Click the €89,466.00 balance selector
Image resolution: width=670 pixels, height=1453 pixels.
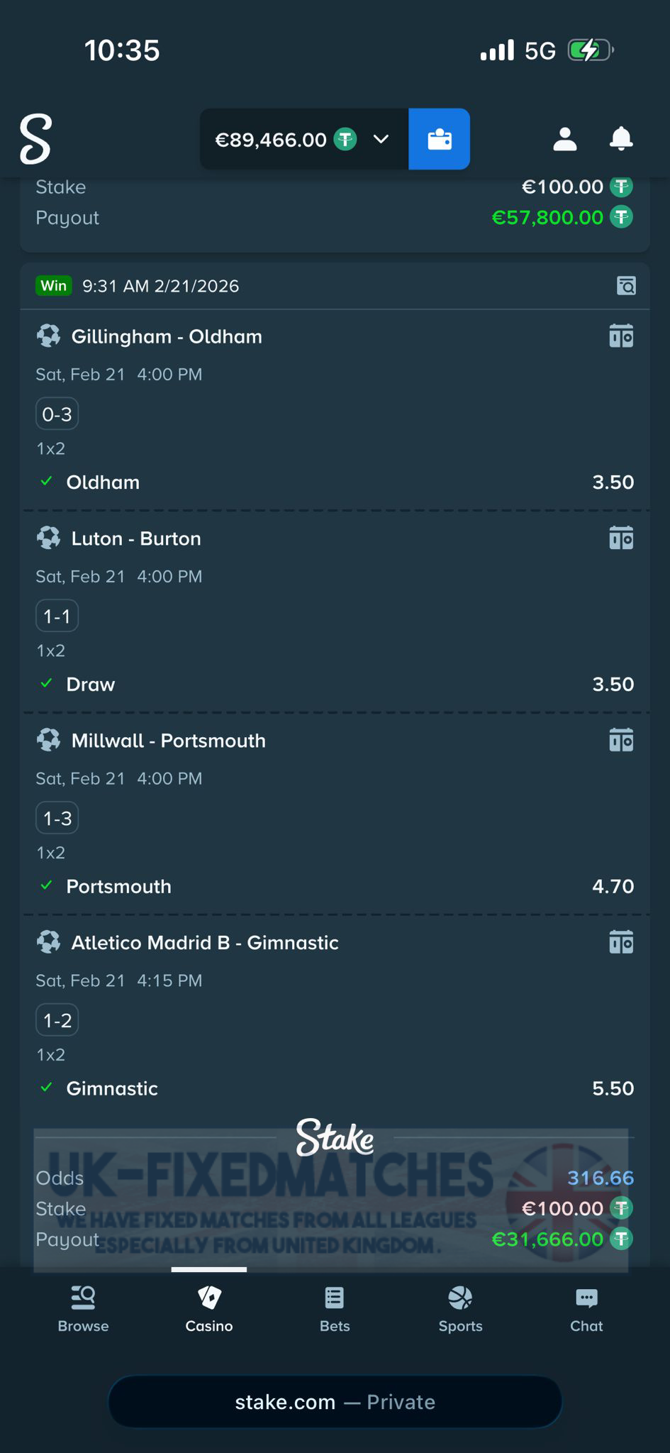click(x=271, y=140)
